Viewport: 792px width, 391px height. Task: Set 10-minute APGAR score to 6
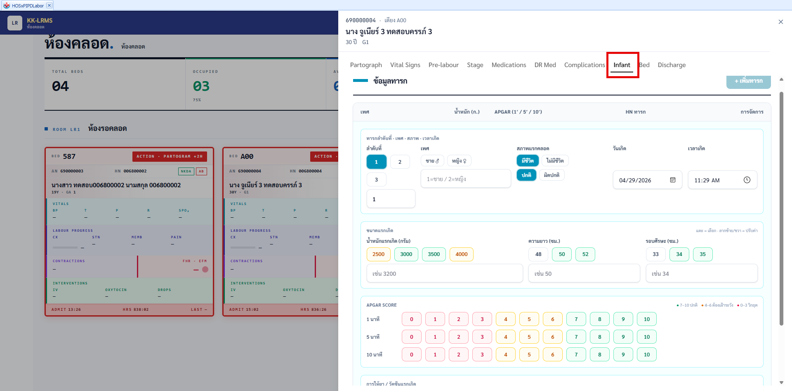[x=552, y=355]
